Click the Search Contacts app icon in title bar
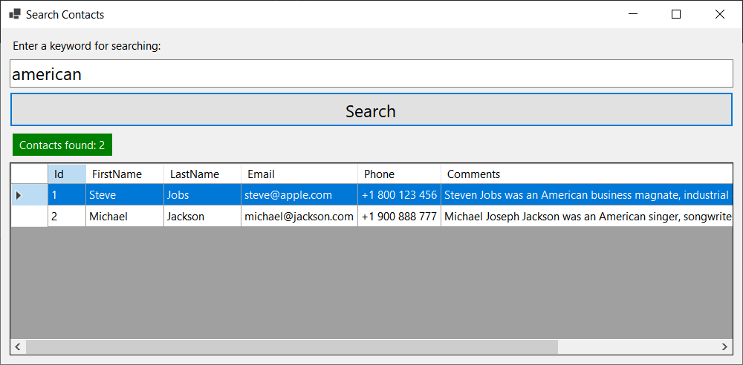The width and height of the screenshot is (743, 365). 15,14
